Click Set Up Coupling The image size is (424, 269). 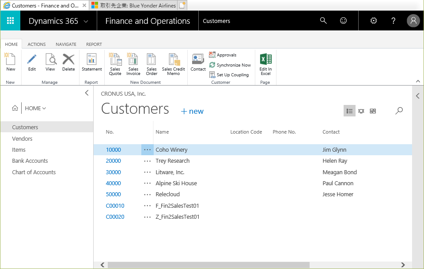click(229, 75)
